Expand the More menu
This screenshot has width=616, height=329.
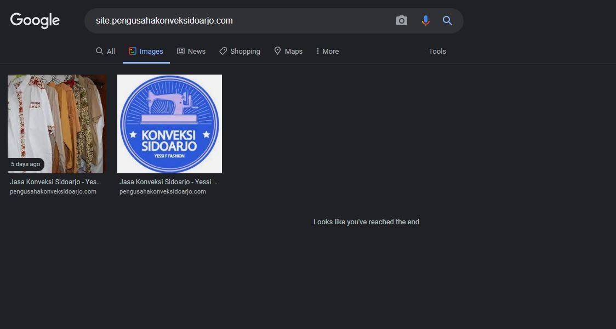(327, 51)
